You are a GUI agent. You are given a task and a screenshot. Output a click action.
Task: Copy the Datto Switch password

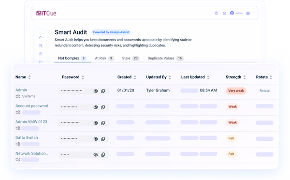pos(103,139)
